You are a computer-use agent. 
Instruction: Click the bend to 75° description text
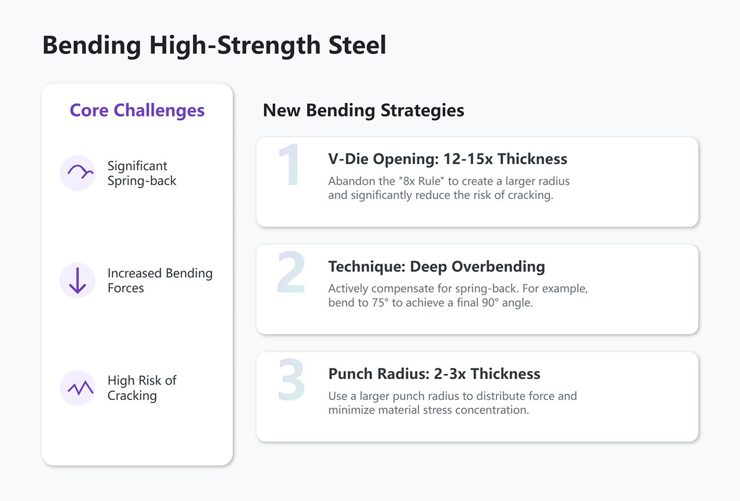(x=457, y=296)
